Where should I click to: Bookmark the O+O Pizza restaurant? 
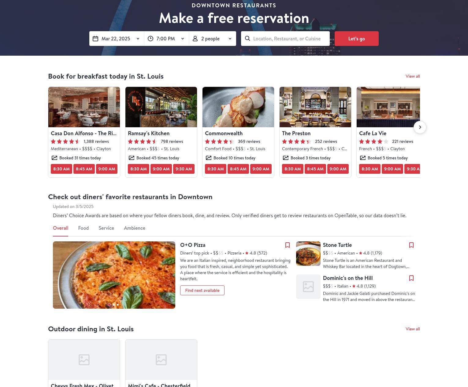pos(288,245)
